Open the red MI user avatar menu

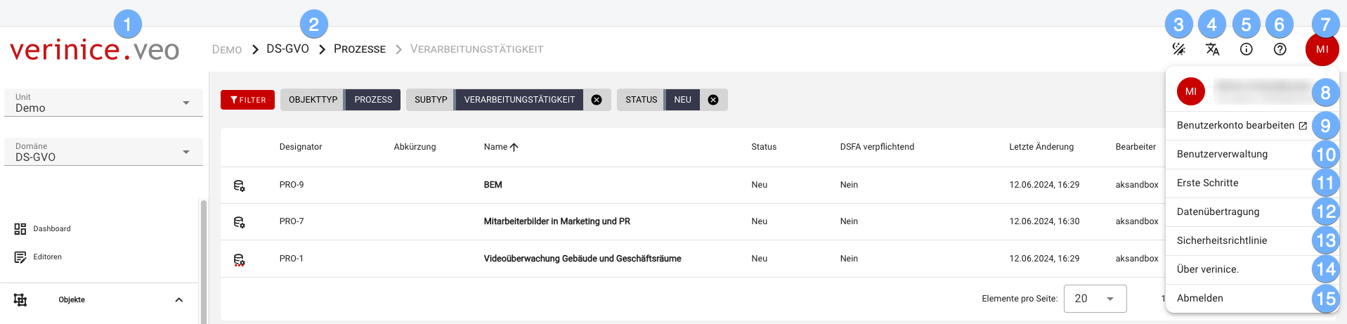pos(1322,49)
